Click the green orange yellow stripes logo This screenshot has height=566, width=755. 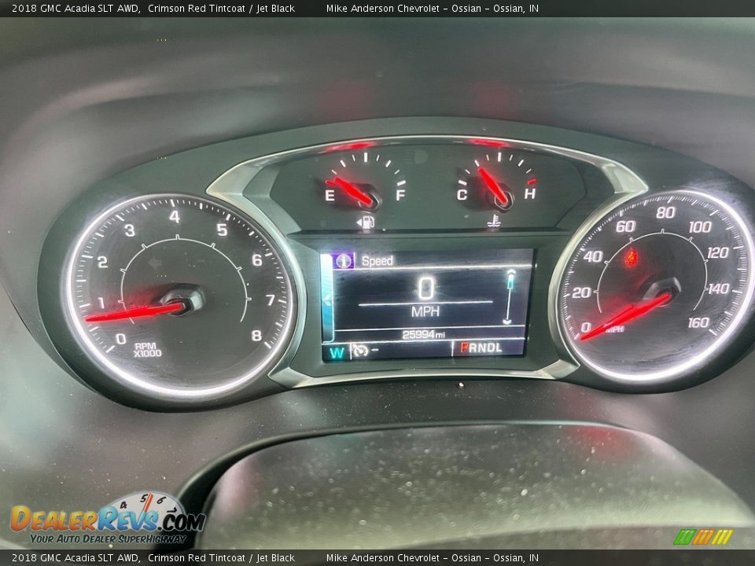703,537
